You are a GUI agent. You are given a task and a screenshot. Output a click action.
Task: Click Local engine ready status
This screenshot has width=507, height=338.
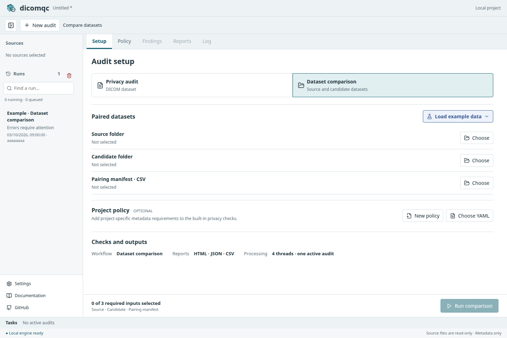point(25,333)
